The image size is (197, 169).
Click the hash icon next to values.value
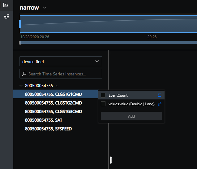pos(160,104)
